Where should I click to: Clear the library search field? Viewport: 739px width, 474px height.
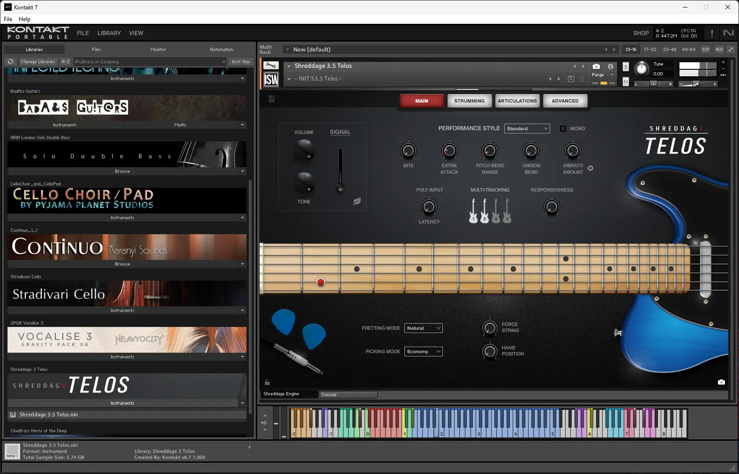pyautogui.click(x=224, y=61)
